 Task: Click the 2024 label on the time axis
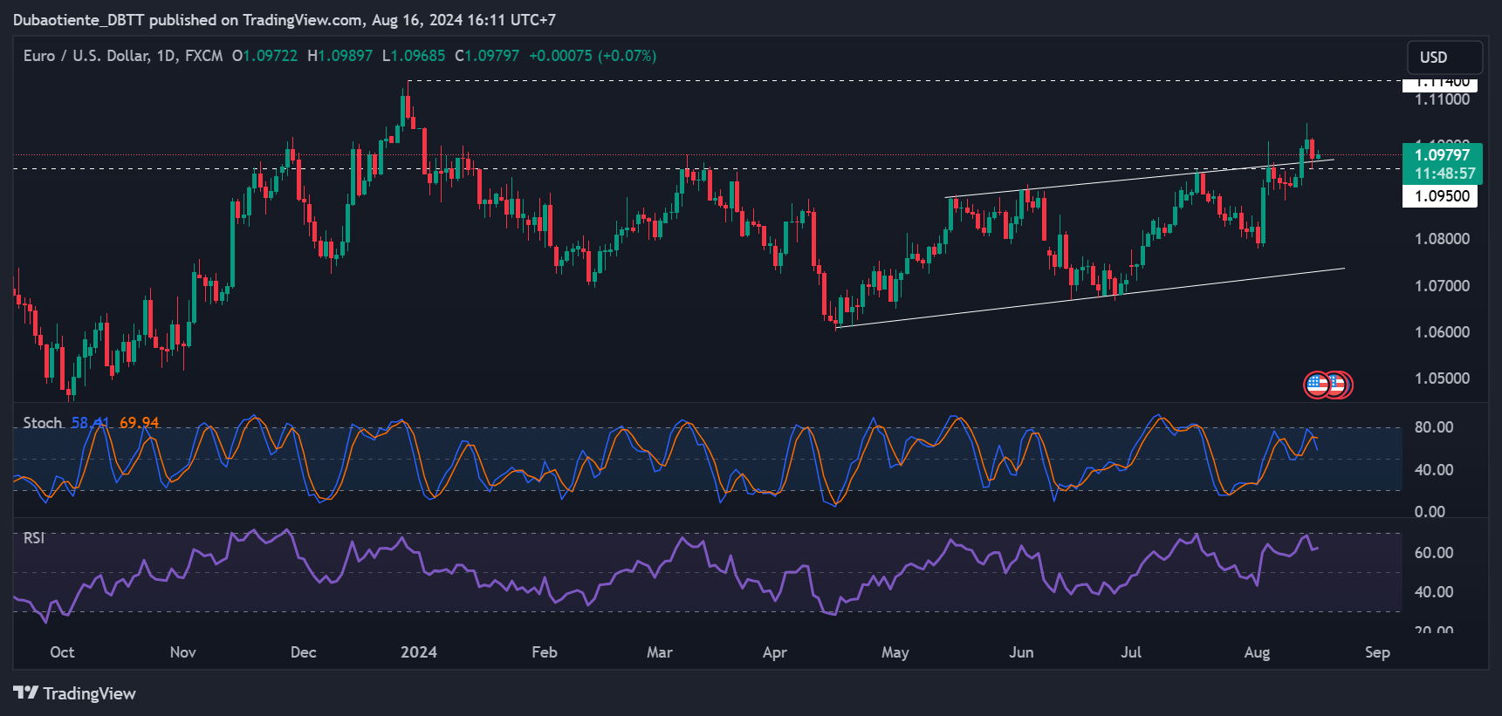tap(419, 652)
